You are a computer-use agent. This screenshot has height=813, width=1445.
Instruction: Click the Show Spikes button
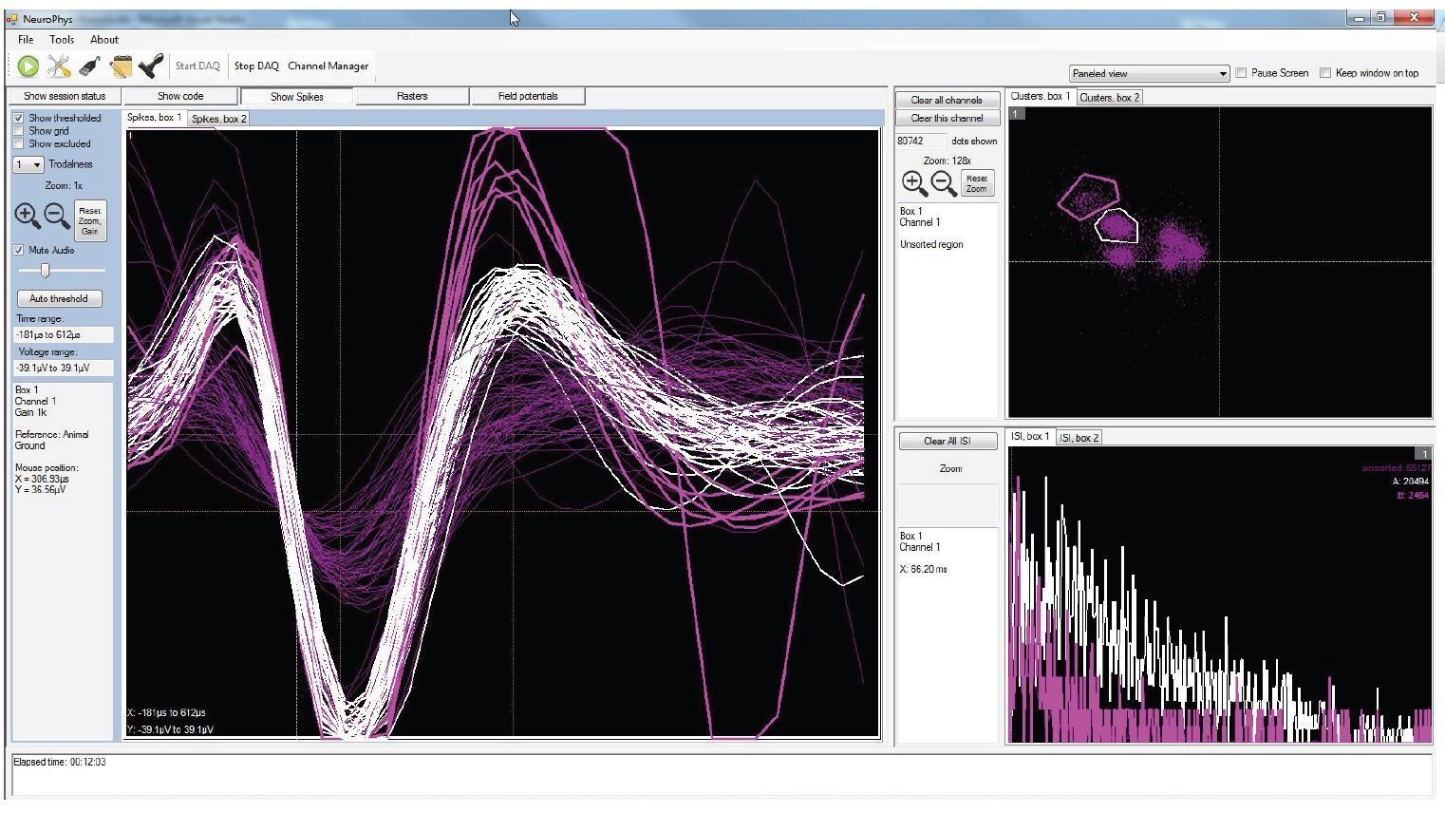point(297,96)
